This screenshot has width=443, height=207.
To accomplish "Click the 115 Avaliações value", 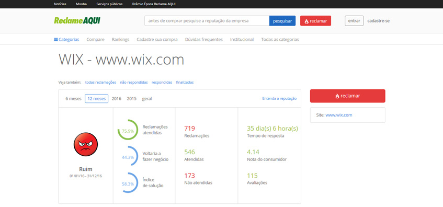I will coord(252,176).
